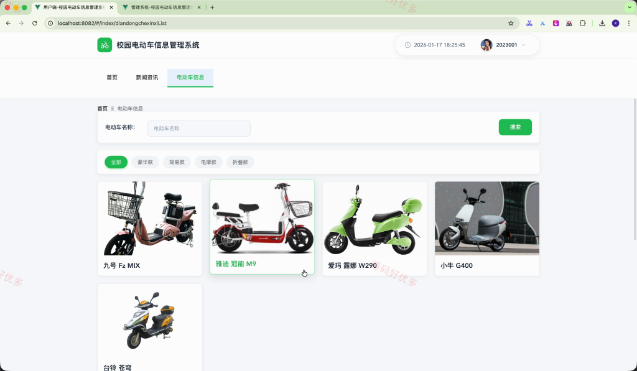Open a new browser tab
The height and width of the screenshot is (371, 637).
click(x=212, y=7)
